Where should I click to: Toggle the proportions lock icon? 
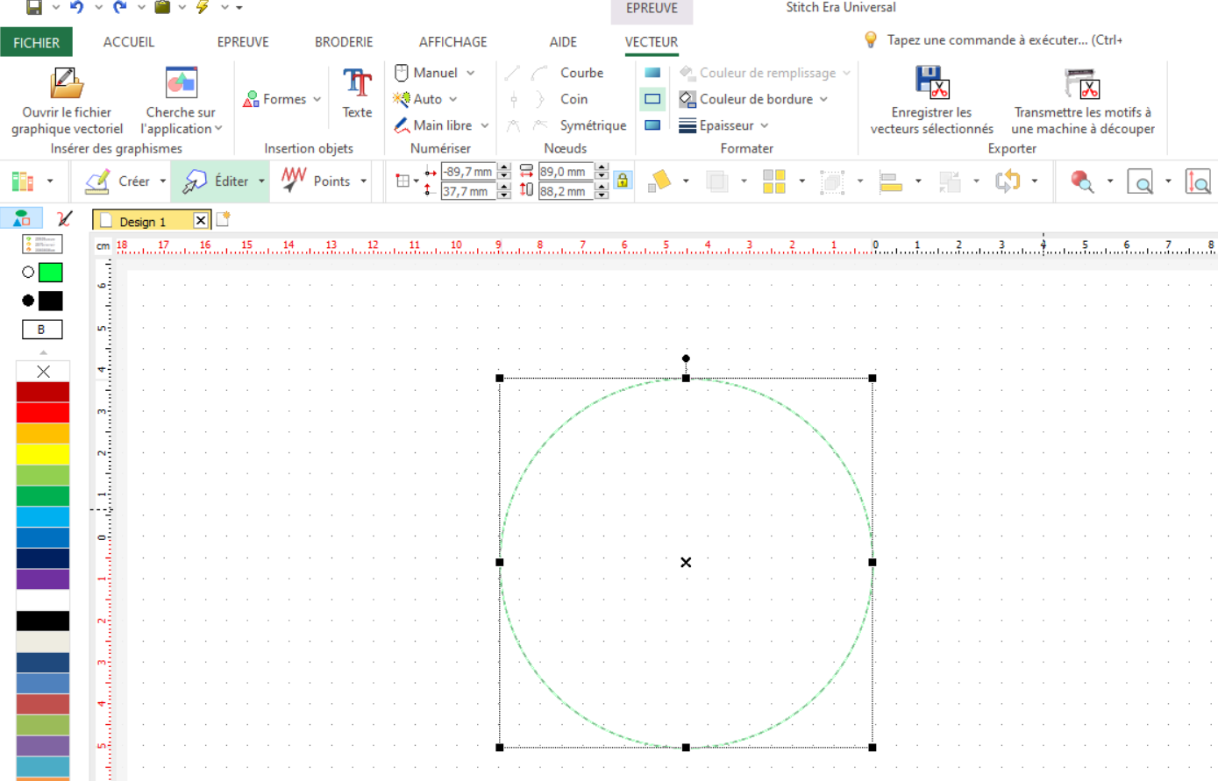[x=623, y=181]
